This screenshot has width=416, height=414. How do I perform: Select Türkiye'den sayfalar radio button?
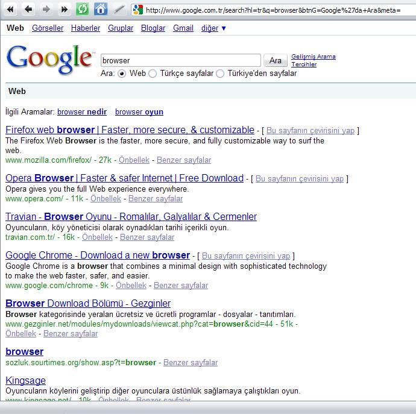click(220, 74)
